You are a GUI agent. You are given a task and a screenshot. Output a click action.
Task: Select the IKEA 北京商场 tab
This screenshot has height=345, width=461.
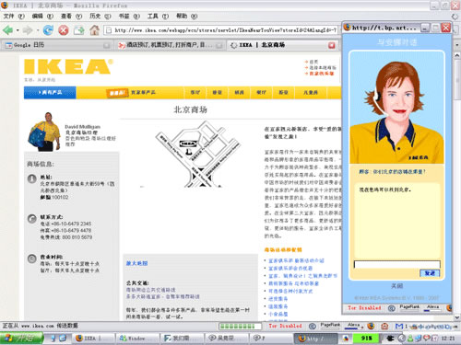(x=283, y=45)
